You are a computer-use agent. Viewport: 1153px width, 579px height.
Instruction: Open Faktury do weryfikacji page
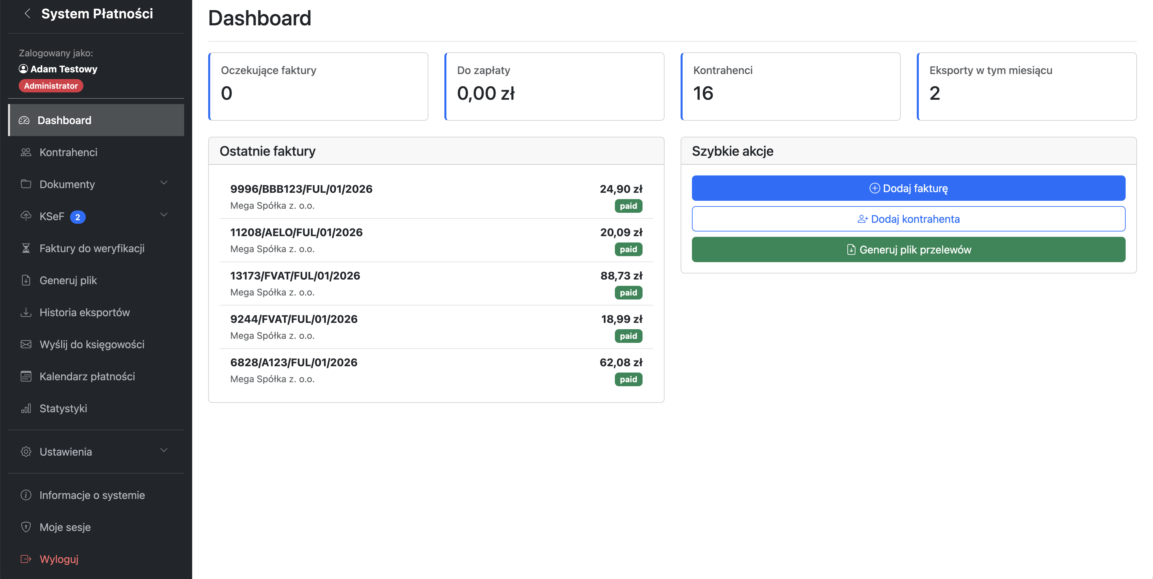[96, 248]
